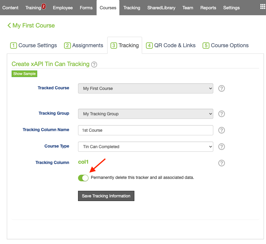Switch to Assignments tab
This screenshot has height=244, width=266.
click(x=83, y=45)
